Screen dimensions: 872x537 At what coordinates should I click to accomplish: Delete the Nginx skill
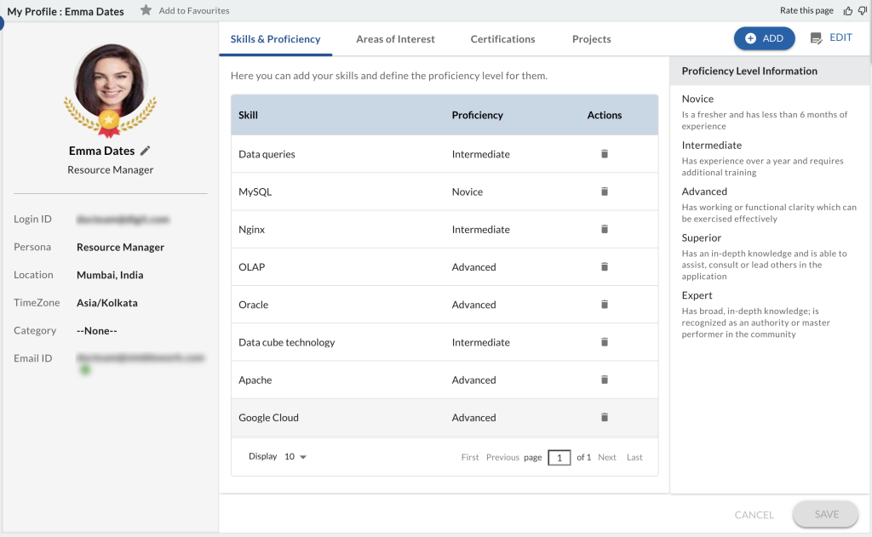604,229
